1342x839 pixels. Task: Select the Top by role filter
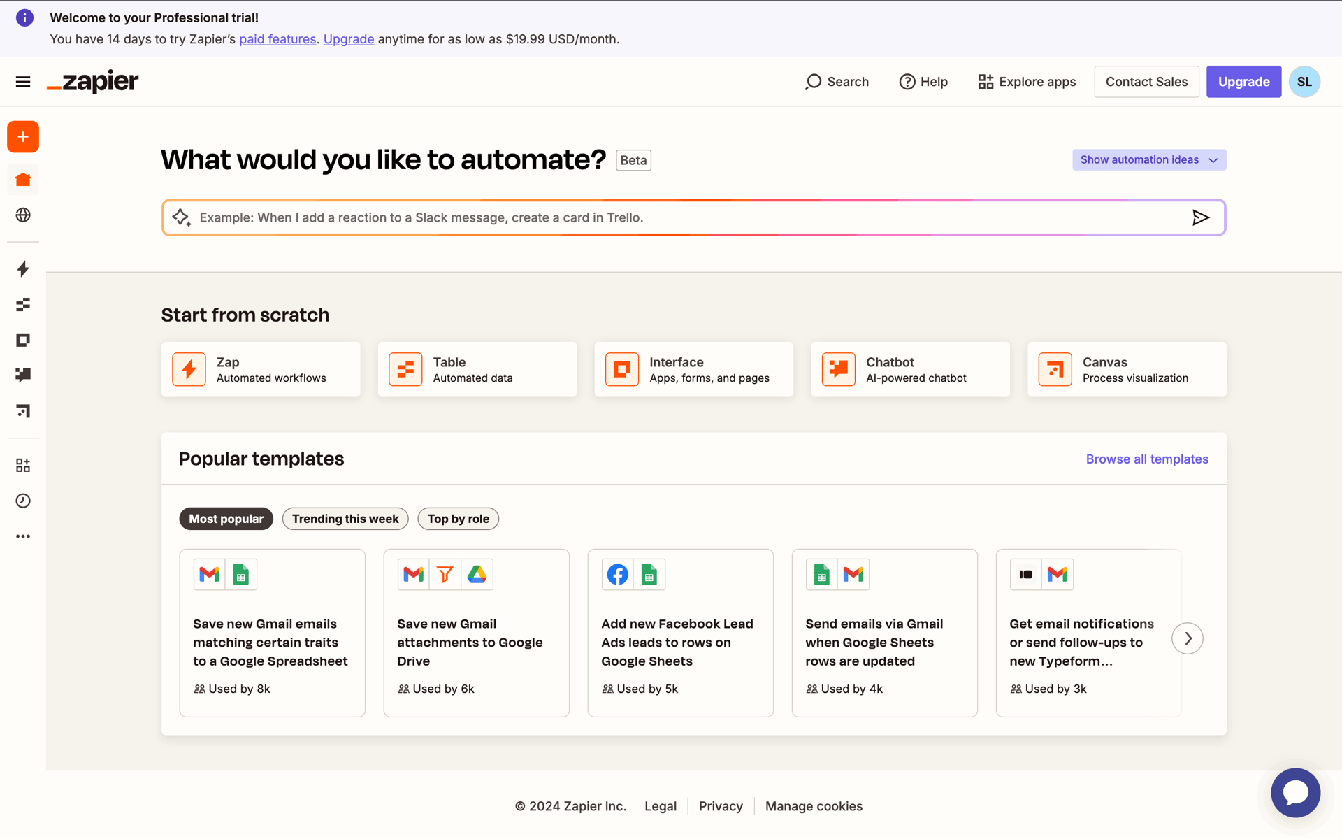tap(459, 519)
